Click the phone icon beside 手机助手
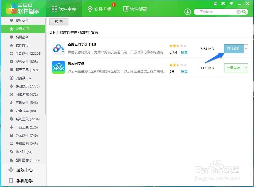 click(11, 181)
